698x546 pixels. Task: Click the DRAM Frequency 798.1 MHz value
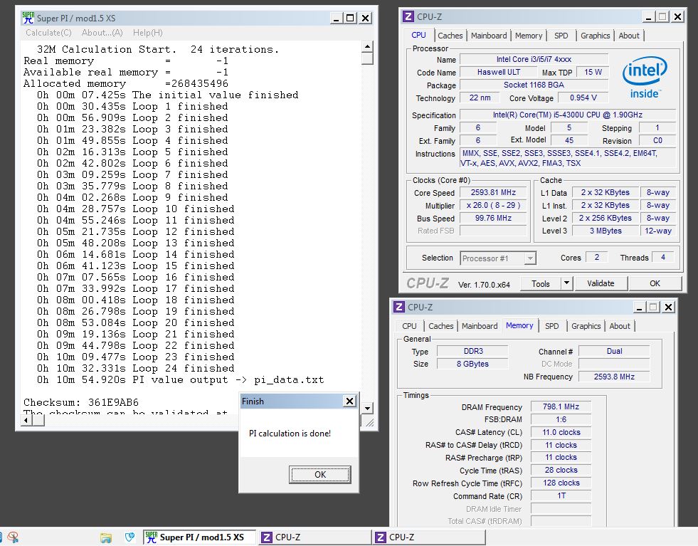coord(561,406)
